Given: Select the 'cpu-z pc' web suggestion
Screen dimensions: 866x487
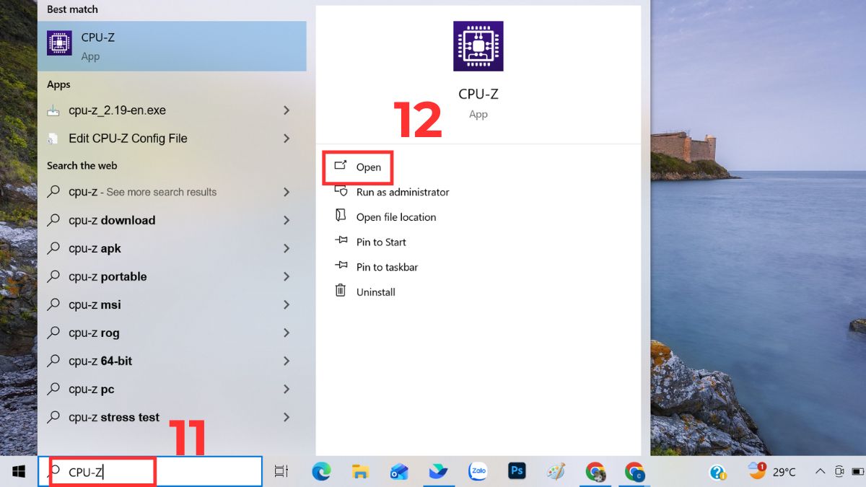Looking at the screenshot, I should pyautogui.click(x=92, y=389).
